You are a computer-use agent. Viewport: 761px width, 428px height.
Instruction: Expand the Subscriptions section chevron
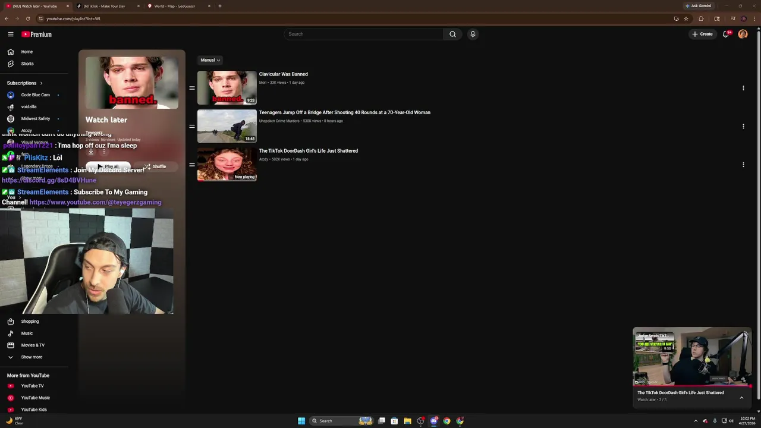click(x=41, y=83)
